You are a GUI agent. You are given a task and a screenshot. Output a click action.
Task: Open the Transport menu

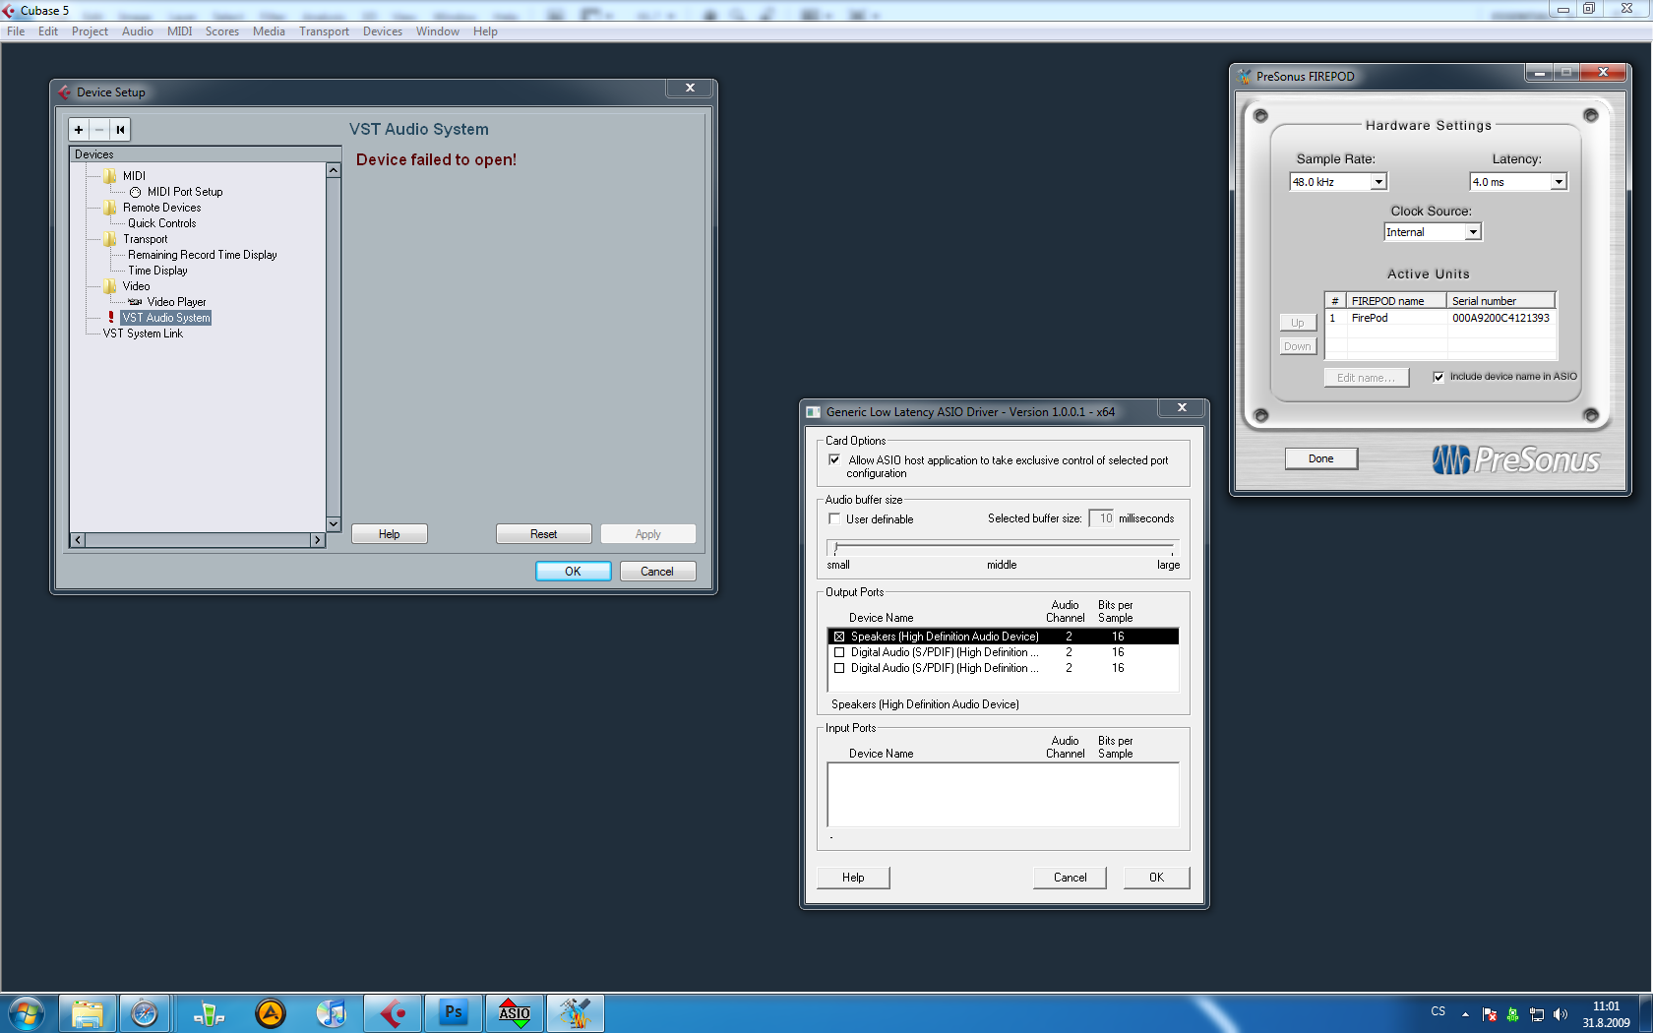[324, 30]
